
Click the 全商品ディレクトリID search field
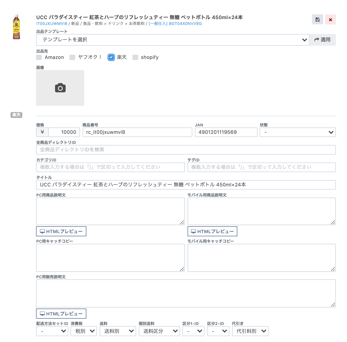(x=186, y=150)
